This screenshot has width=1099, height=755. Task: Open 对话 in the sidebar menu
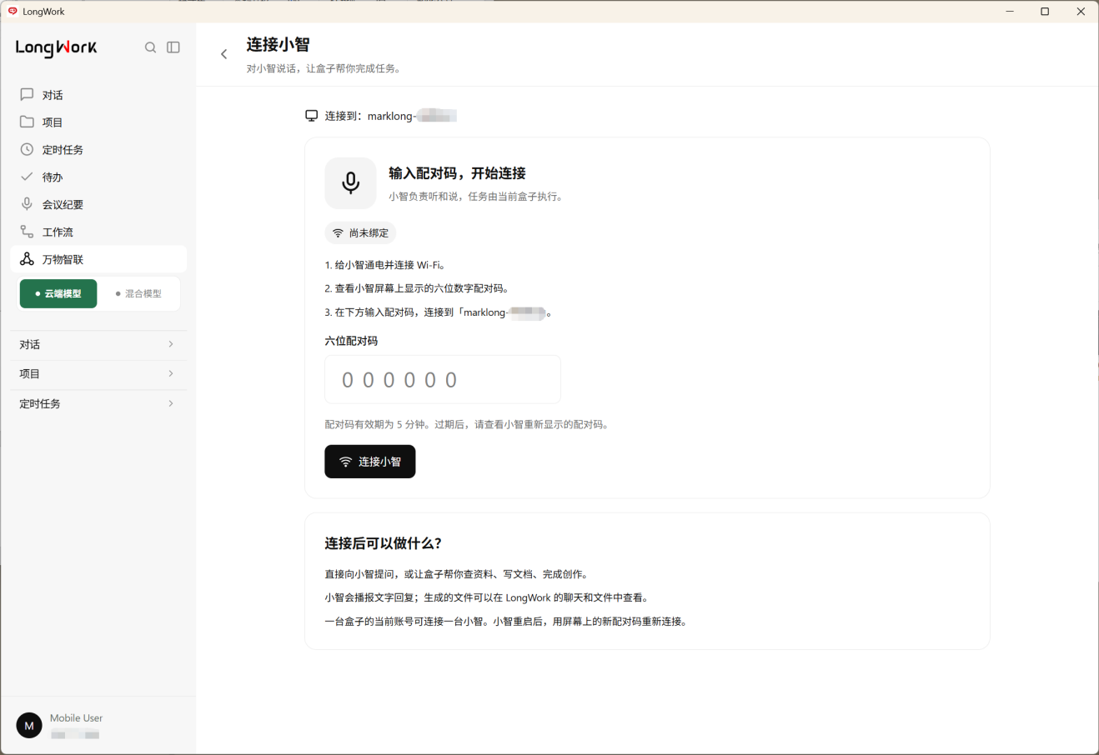[x=98, y=95]
